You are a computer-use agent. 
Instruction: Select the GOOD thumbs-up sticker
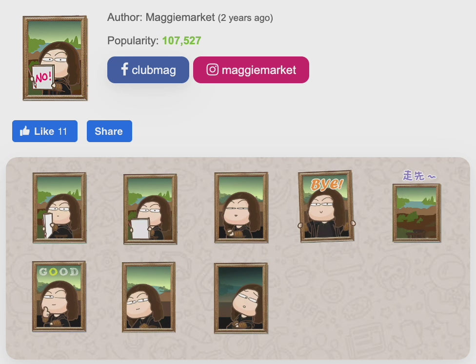[59, 296]
